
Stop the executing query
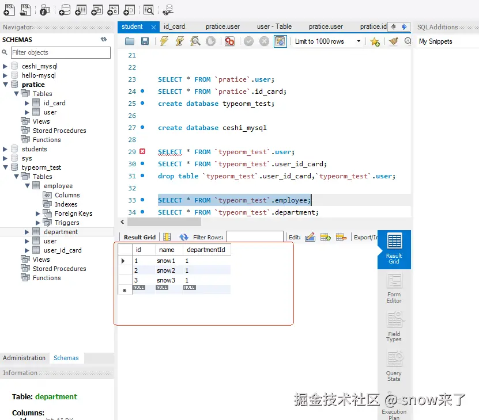click(210, 41)
